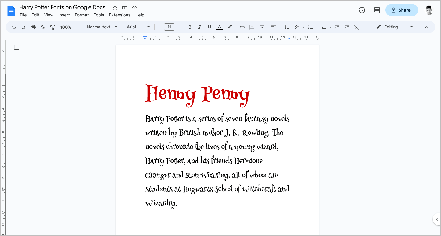The image size is (441, 236).
Task: Open the highlight color tool
Action: pyautogui.click(x=230, y=27)
